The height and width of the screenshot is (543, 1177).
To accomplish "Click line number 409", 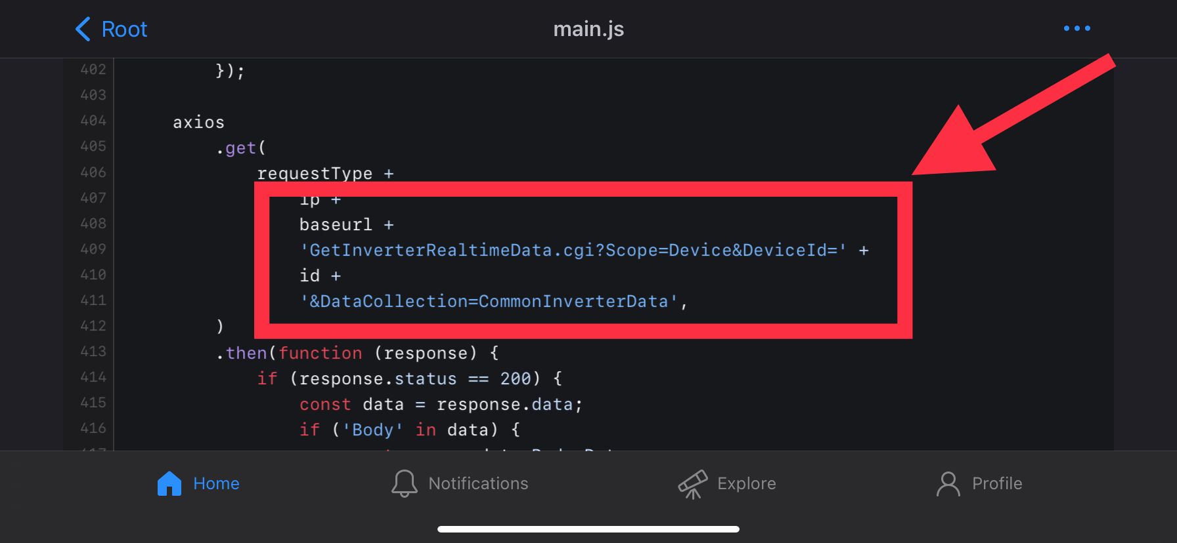I will [93, 249].
